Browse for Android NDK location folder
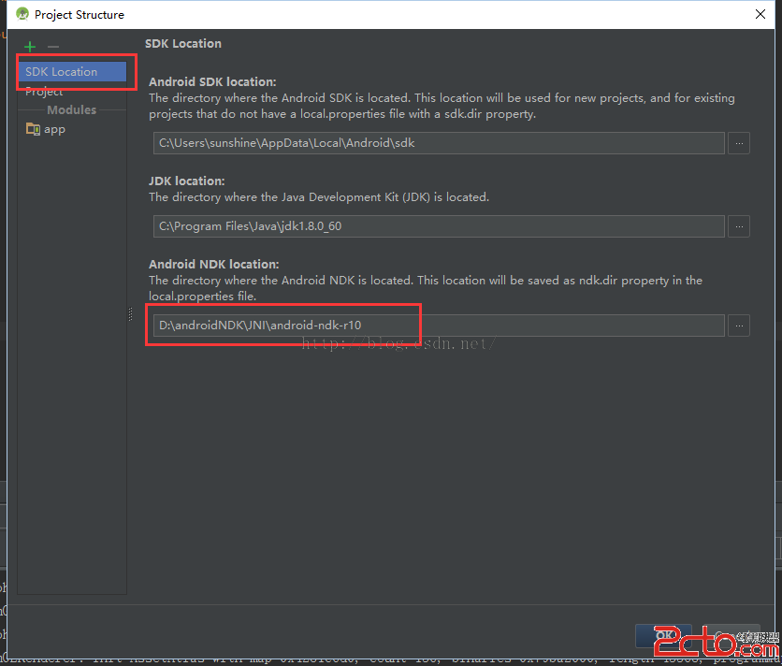Screen dimensions: 782x666 click(x=739, y=326)
